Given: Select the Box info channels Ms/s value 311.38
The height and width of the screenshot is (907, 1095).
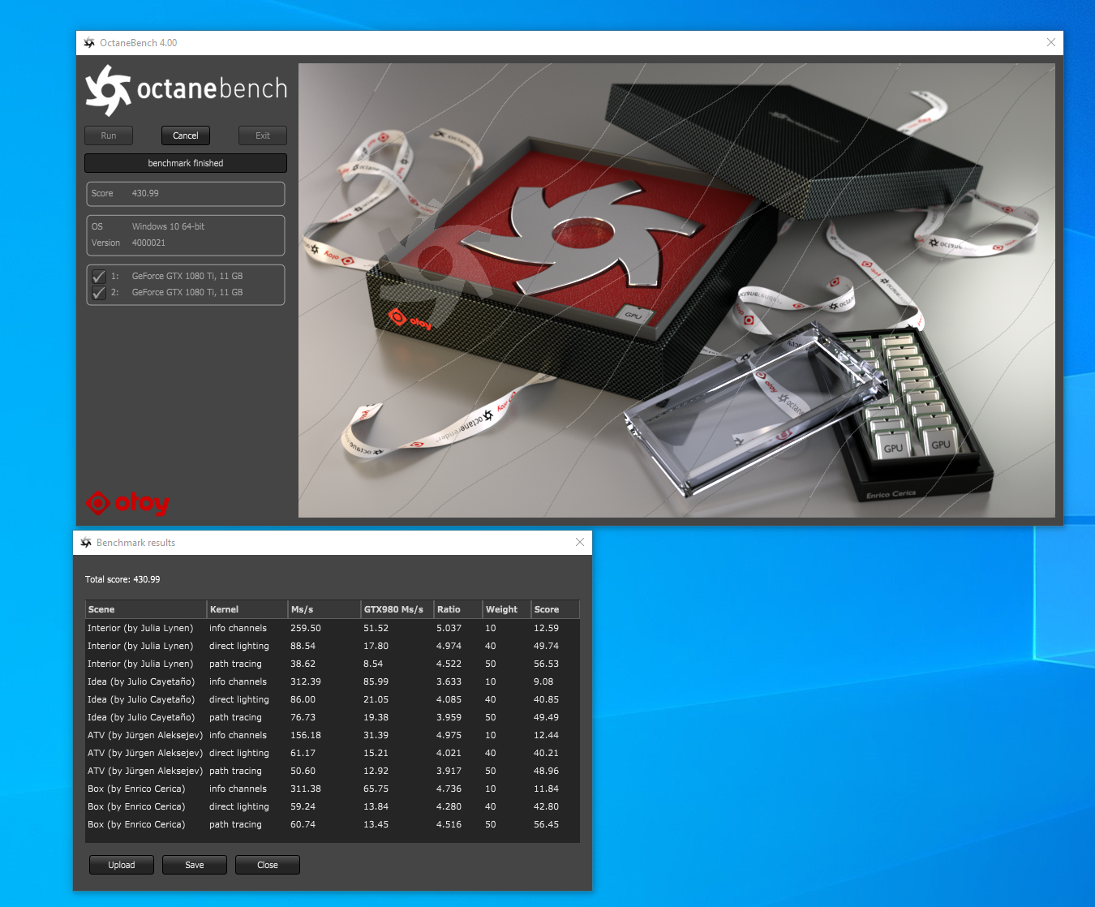Looking at the screenshot, I should coord(306,789).
